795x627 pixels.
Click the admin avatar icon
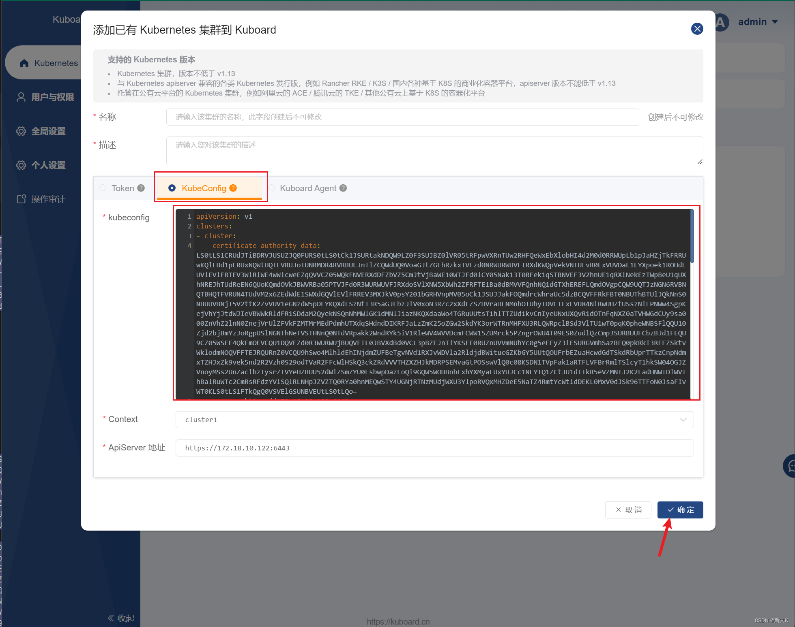tap(721, 22)
